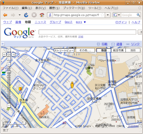
Task: Click the zoom slider handle
Action: (x=9, y=72)
